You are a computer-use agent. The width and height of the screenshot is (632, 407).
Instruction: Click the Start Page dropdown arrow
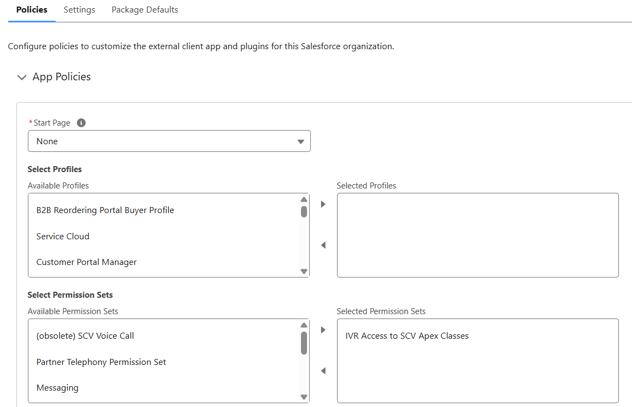click(x=300, y=141)
